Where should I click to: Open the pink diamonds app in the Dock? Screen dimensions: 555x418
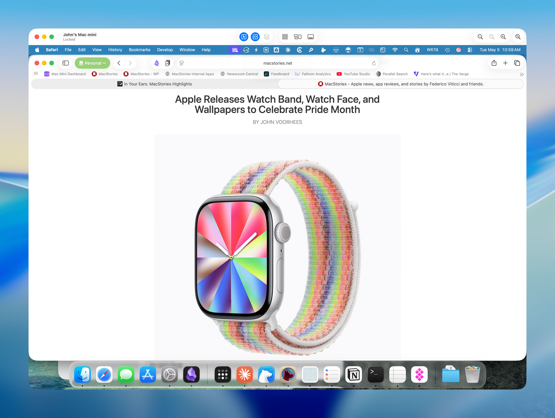(x=419, y=375)
